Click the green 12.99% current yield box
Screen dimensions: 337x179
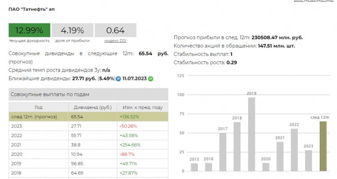point(29,31)
